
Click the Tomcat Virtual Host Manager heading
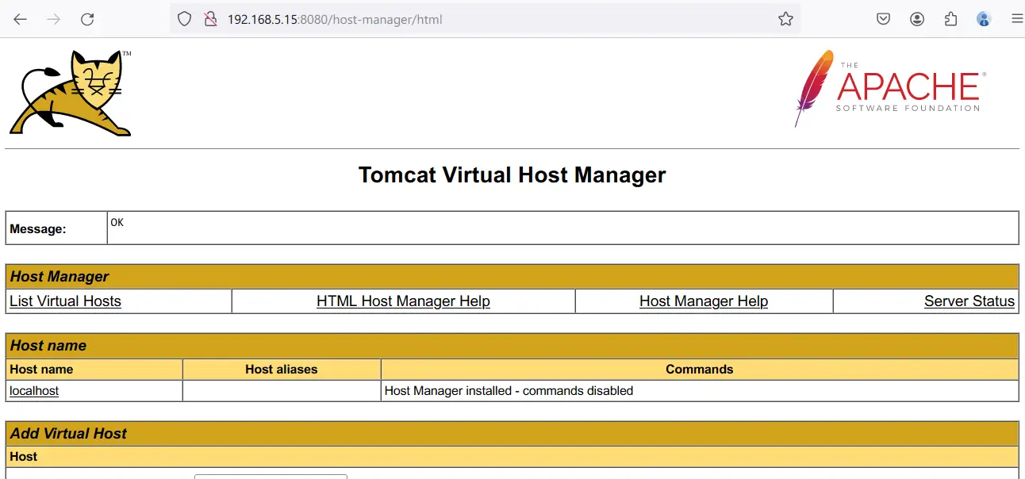[512, 175]
